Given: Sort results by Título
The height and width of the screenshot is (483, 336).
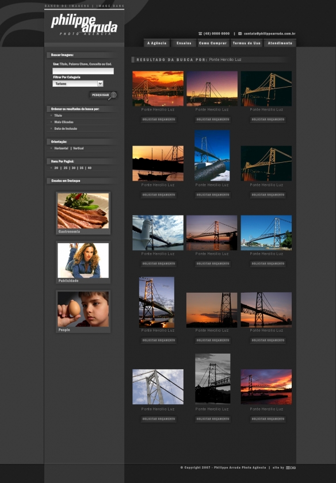Looking at the screenshot, I should click(x=58, y=116).
